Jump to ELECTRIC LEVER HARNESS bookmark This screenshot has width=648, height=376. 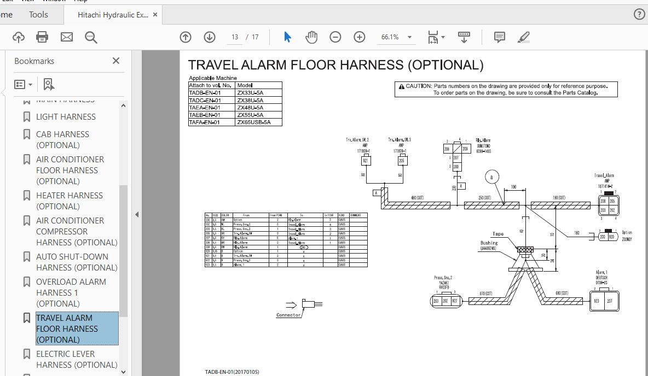click(x=77, y=359)
